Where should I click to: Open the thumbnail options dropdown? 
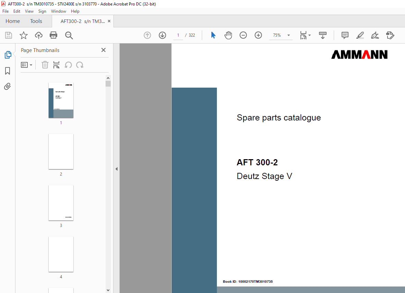[x=26, y=65]
